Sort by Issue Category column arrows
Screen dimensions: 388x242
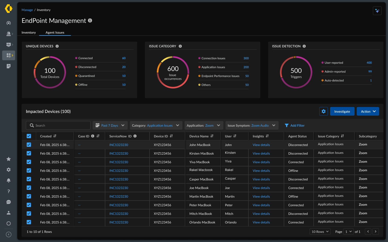tap(342, 136)
